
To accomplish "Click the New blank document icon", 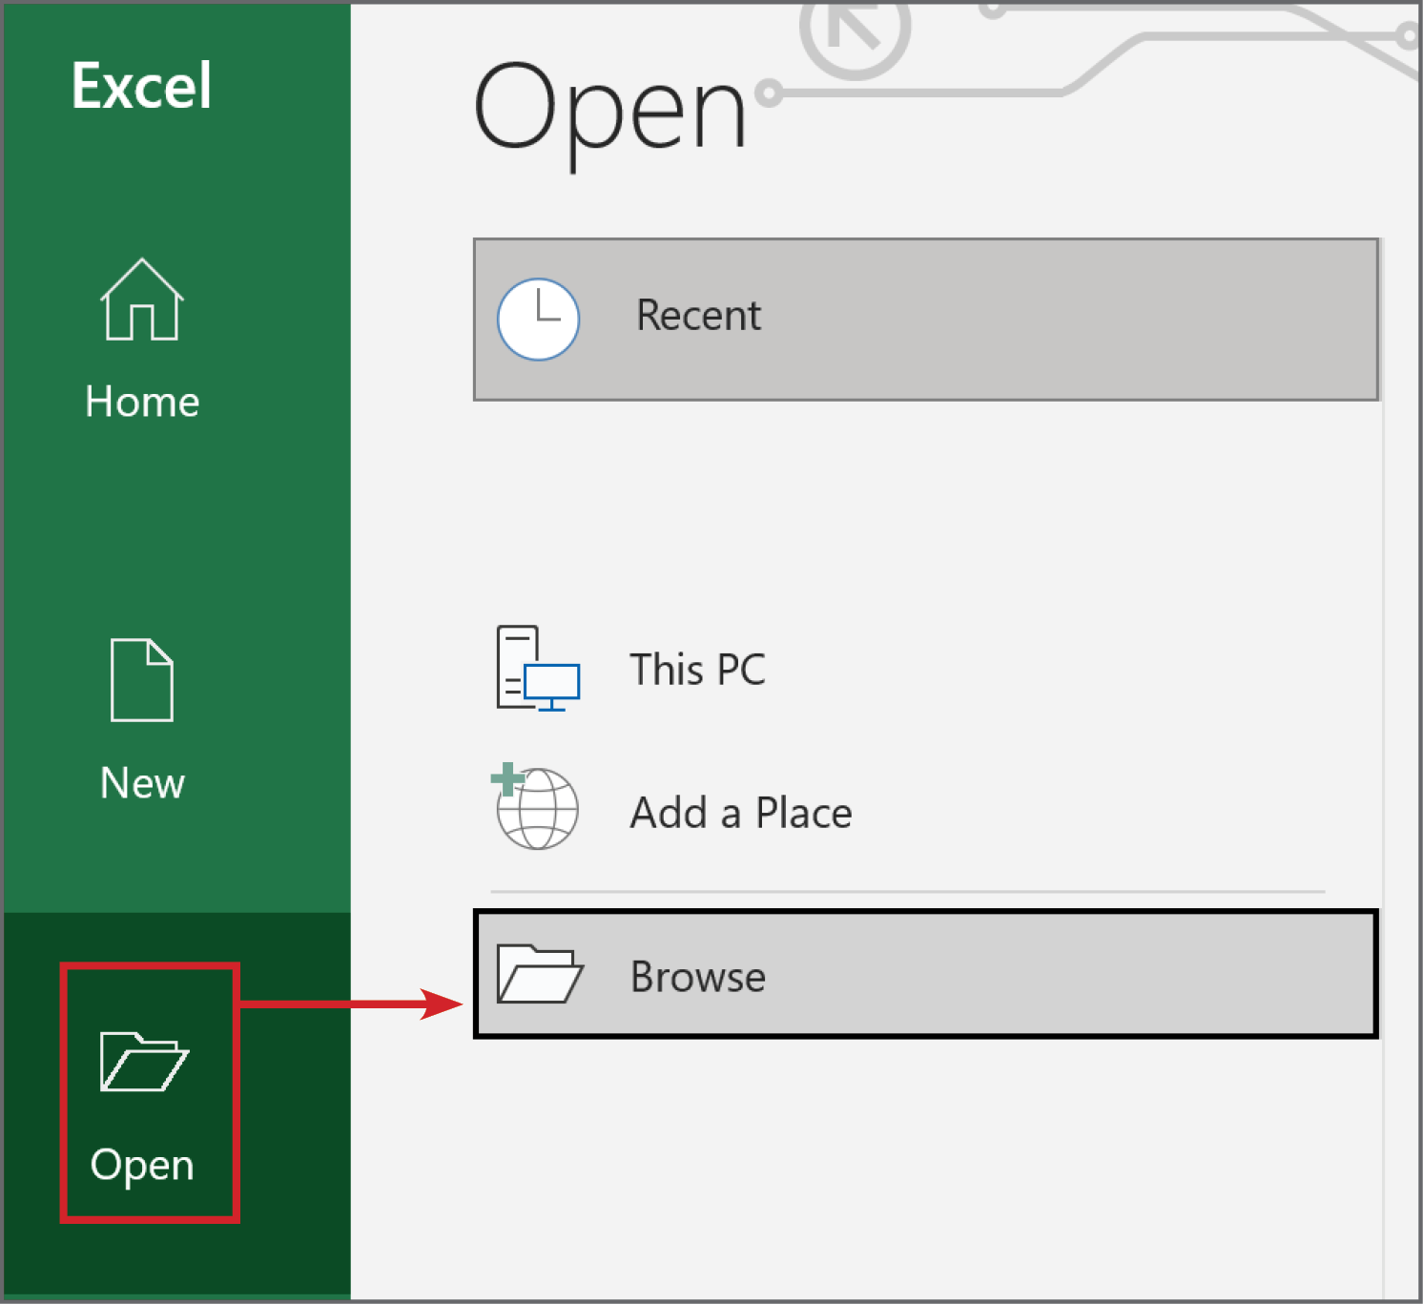I will (x=142, y=680).
